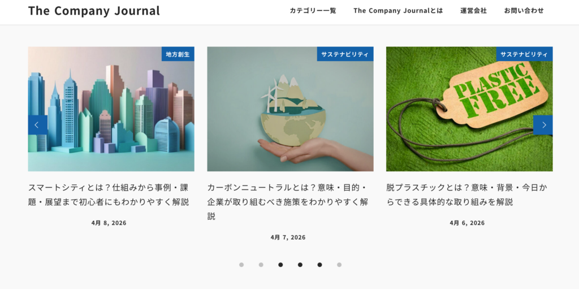Click The Company Journal site logo
The image size is (579, 289).
coord(94,11)
